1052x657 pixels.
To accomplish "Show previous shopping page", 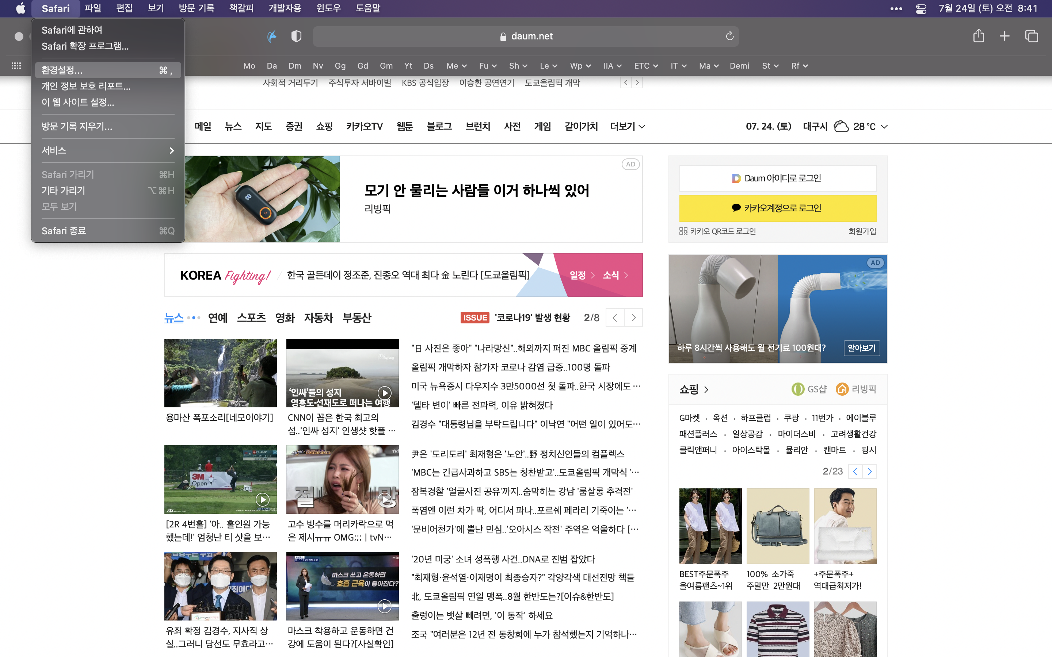I will [x=855, y=472].
